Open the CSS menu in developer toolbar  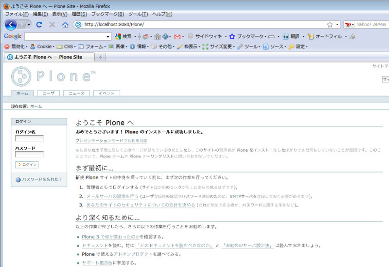click(66, 47)
